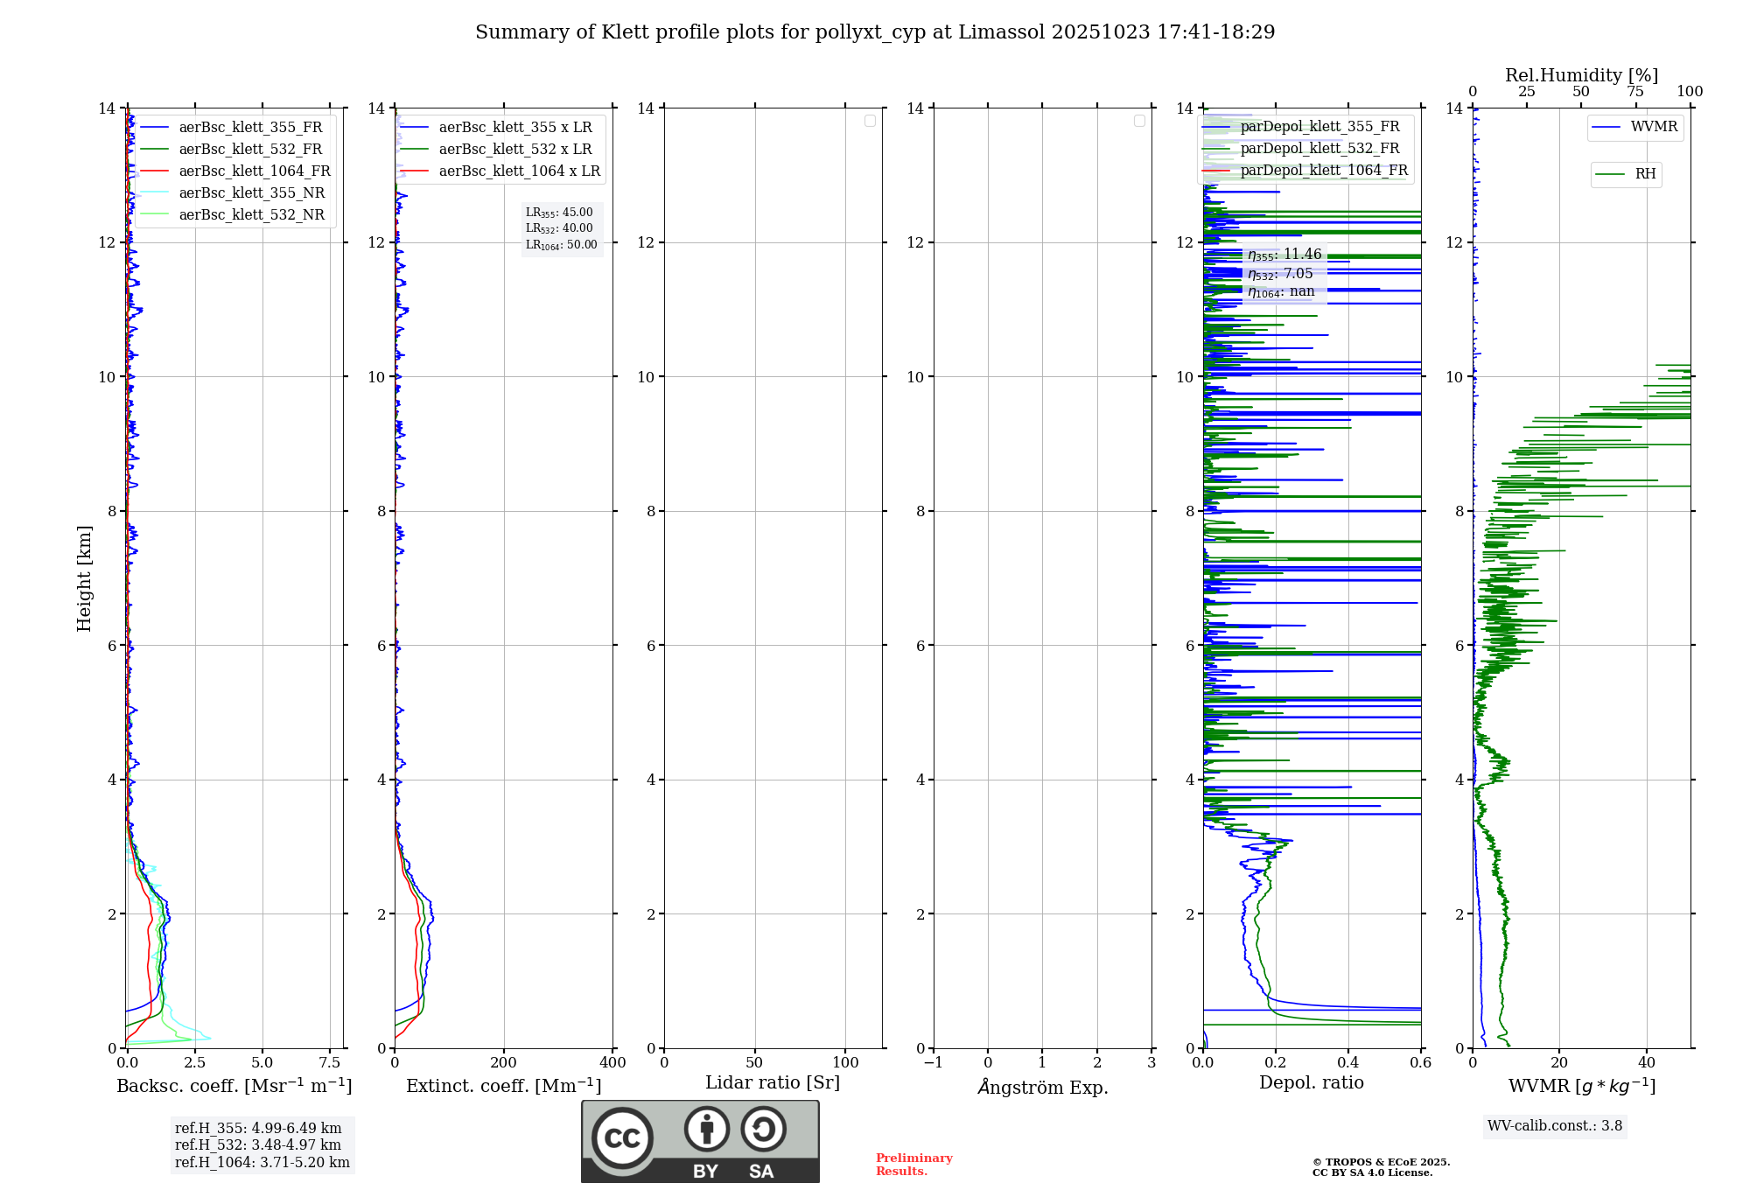Click the aerBsc_klett_355_FR legend entry
This screenshot has height=1190, width=1750.
point(250,128)
